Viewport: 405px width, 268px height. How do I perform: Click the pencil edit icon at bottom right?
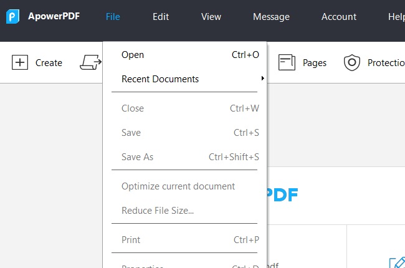pos(396,262)
